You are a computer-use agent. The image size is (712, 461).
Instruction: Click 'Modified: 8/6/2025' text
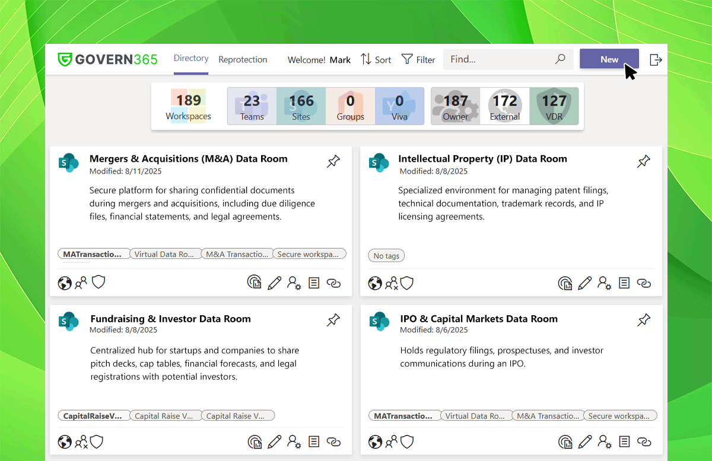click(x=434, y=330)
